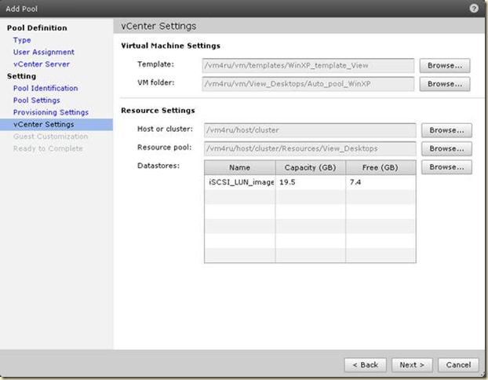Click the VM folder path field
Screen dimensions: 488x380
[x=308, y=83]
